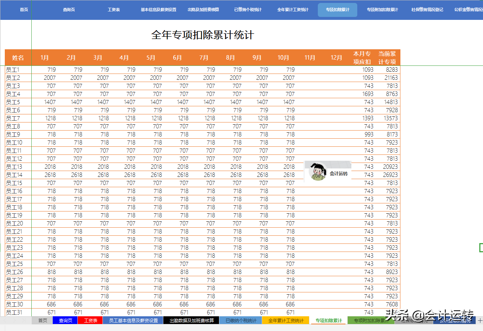Select the 6月 column header
Viewport: 483px width, 331px height.
tap(177, 57)
